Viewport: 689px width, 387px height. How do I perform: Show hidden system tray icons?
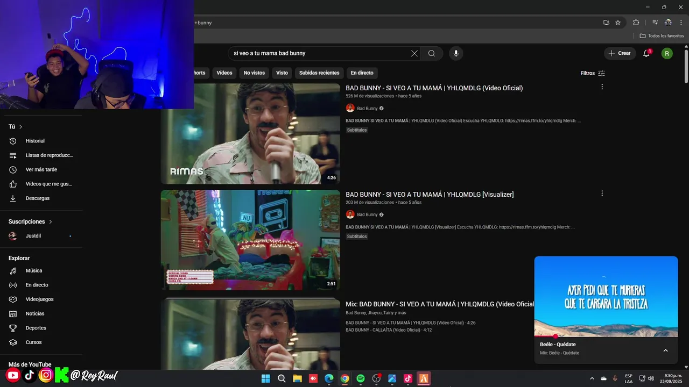click(592, 378)
